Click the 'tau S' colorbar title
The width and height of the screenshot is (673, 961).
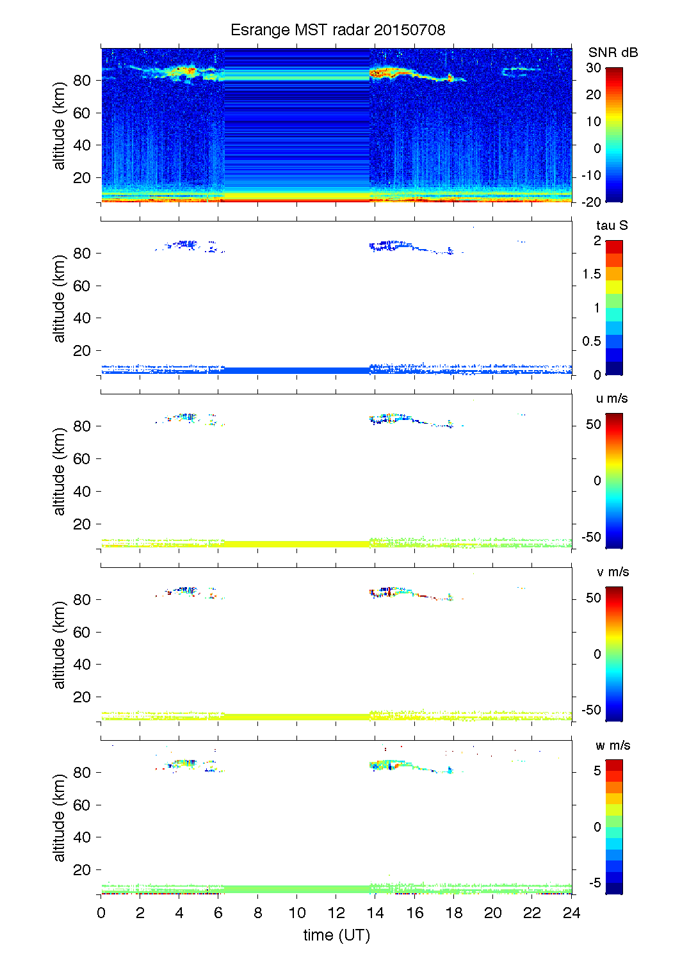coord(612,225)
